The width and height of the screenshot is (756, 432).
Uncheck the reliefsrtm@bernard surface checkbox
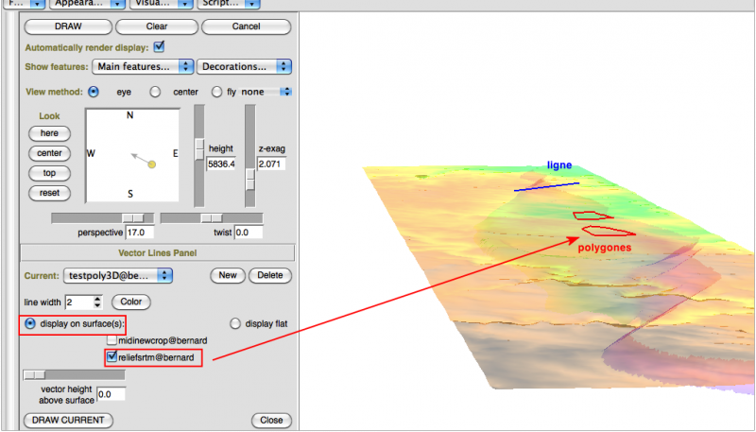coord(112,356)
